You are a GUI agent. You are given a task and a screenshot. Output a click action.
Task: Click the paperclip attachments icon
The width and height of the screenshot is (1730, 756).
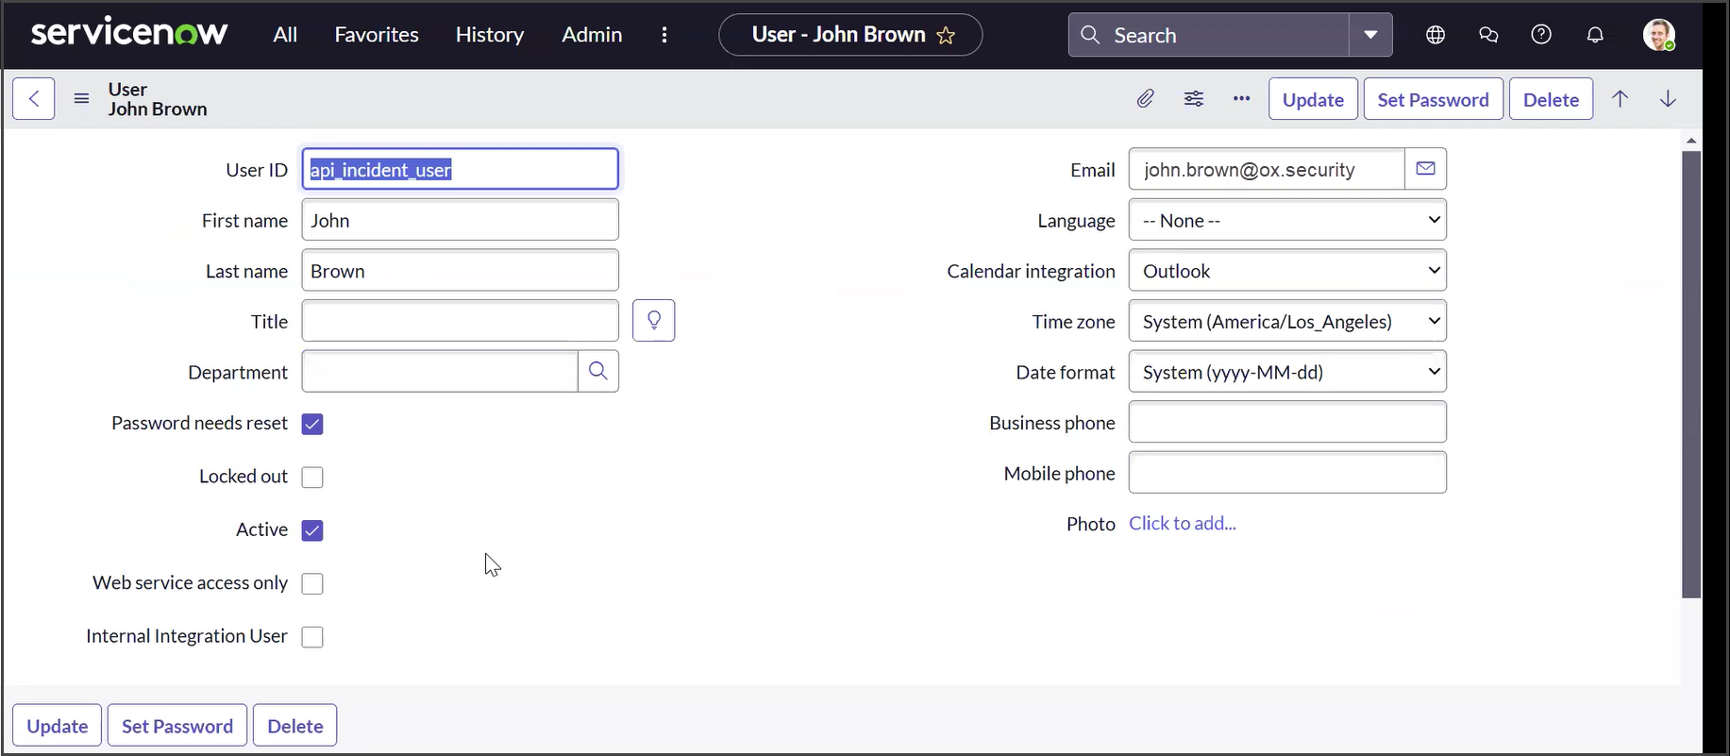(x=1145, y=99)
